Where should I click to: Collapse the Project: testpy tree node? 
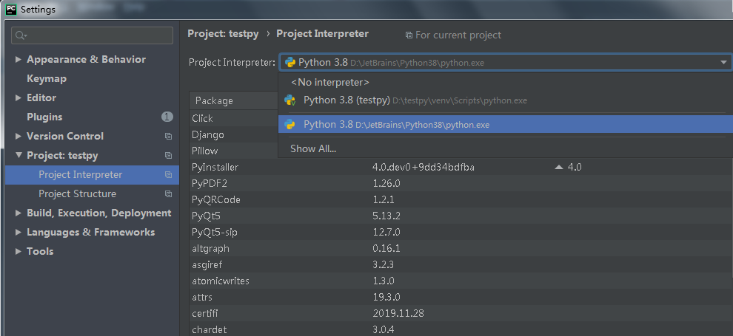pos(19,156)
